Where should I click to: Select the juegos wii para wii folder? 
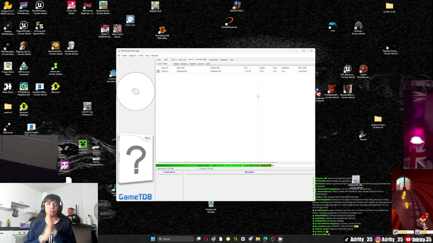[378, 122]
